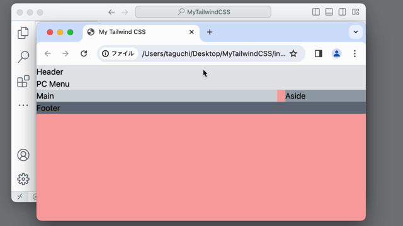Click the address bar URL text

[213, 53]
